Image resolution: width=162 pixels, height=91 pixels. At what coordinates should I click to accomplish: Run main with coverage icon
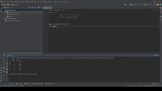[145, 5]
